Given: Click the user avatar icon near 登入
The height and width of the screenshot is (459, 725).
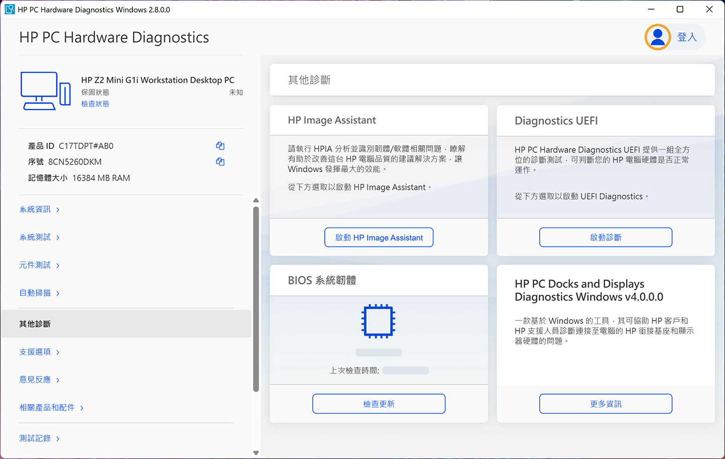Looking at the screenshot, I should [657, 37].
